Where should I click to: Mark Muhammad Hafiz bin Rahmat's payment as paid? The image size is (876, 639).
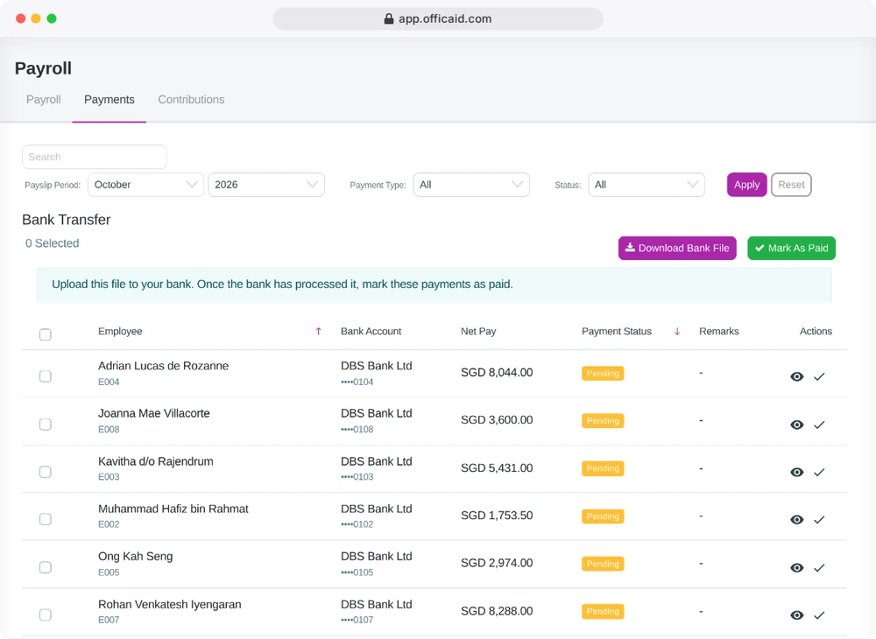819,520
